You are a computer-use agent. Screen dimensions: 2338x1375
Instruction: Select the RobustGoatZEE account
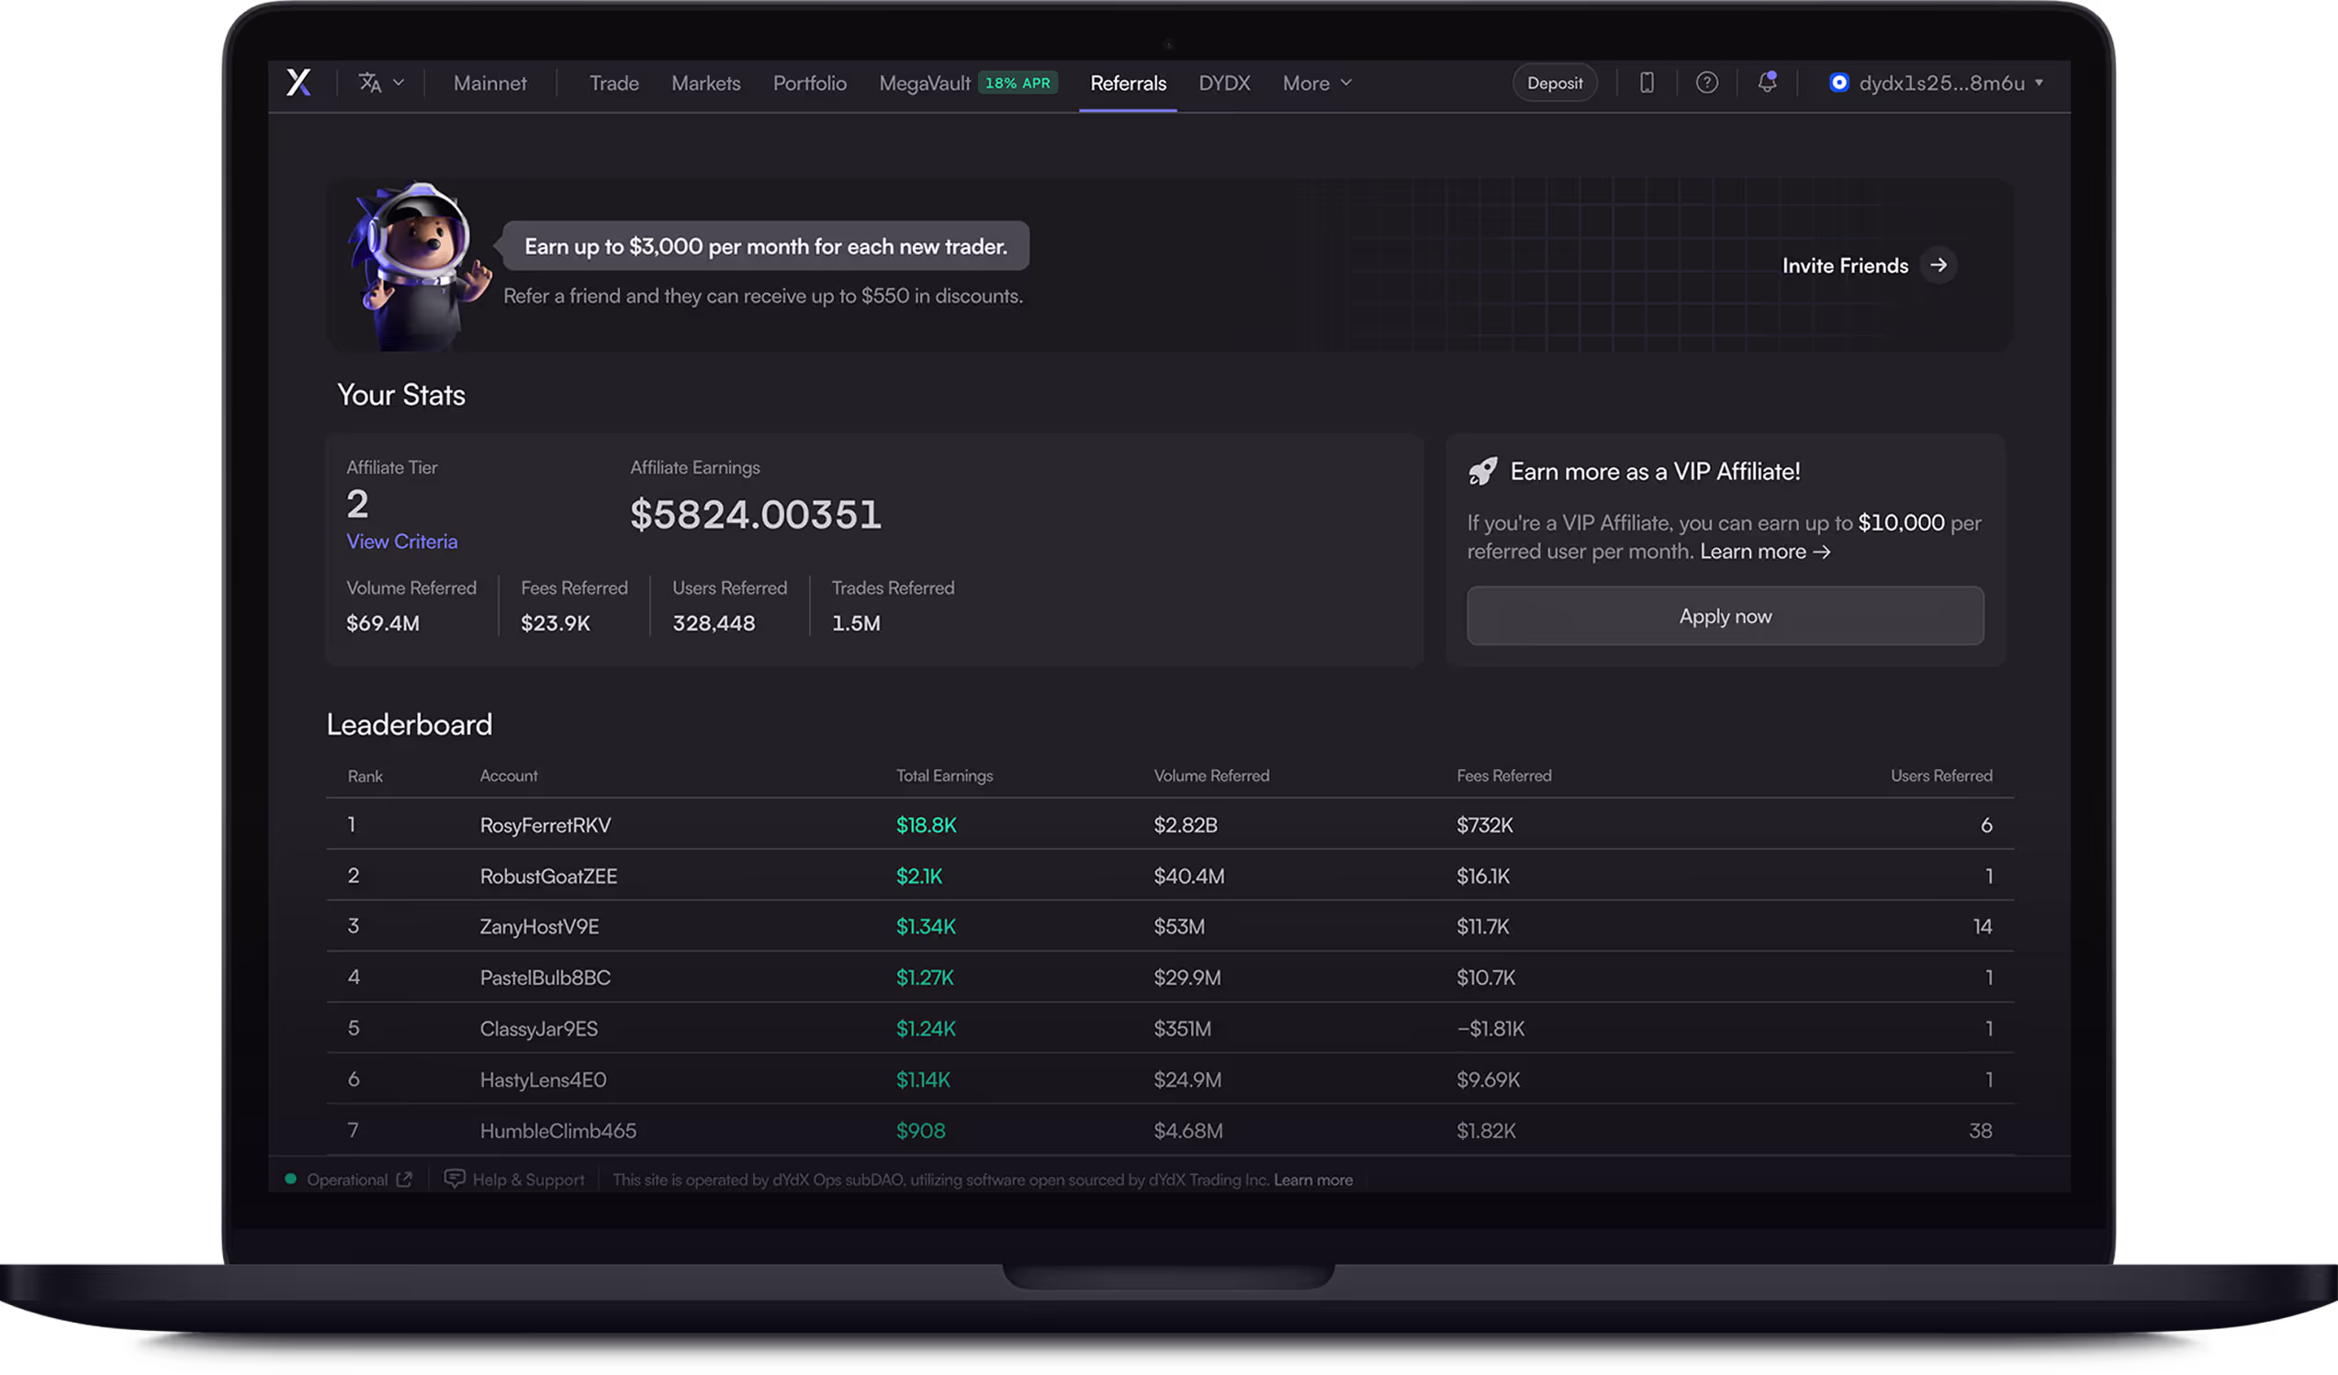tap(548, 877)
